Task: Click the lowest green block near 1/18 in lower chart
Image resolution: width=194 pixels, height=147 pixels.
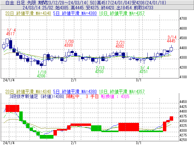Action: [x=47, y=137]
